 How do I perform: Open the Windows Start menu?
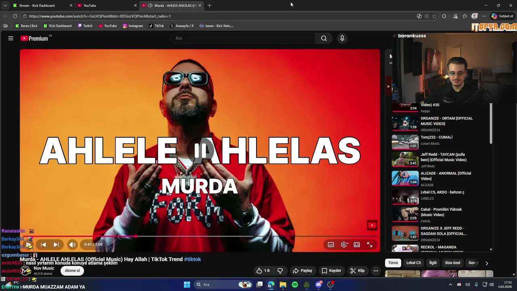tap(187, 285)
